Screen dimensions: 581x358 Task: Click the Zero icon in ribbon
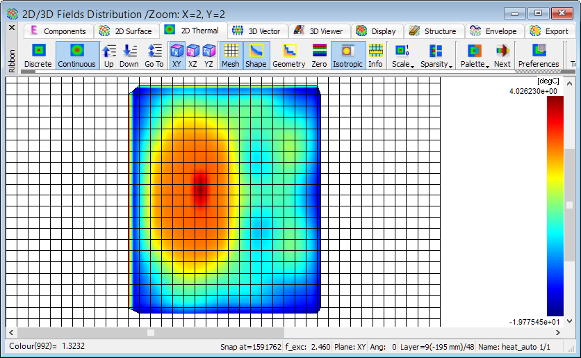pyautogui.click(x=319, y=55)
